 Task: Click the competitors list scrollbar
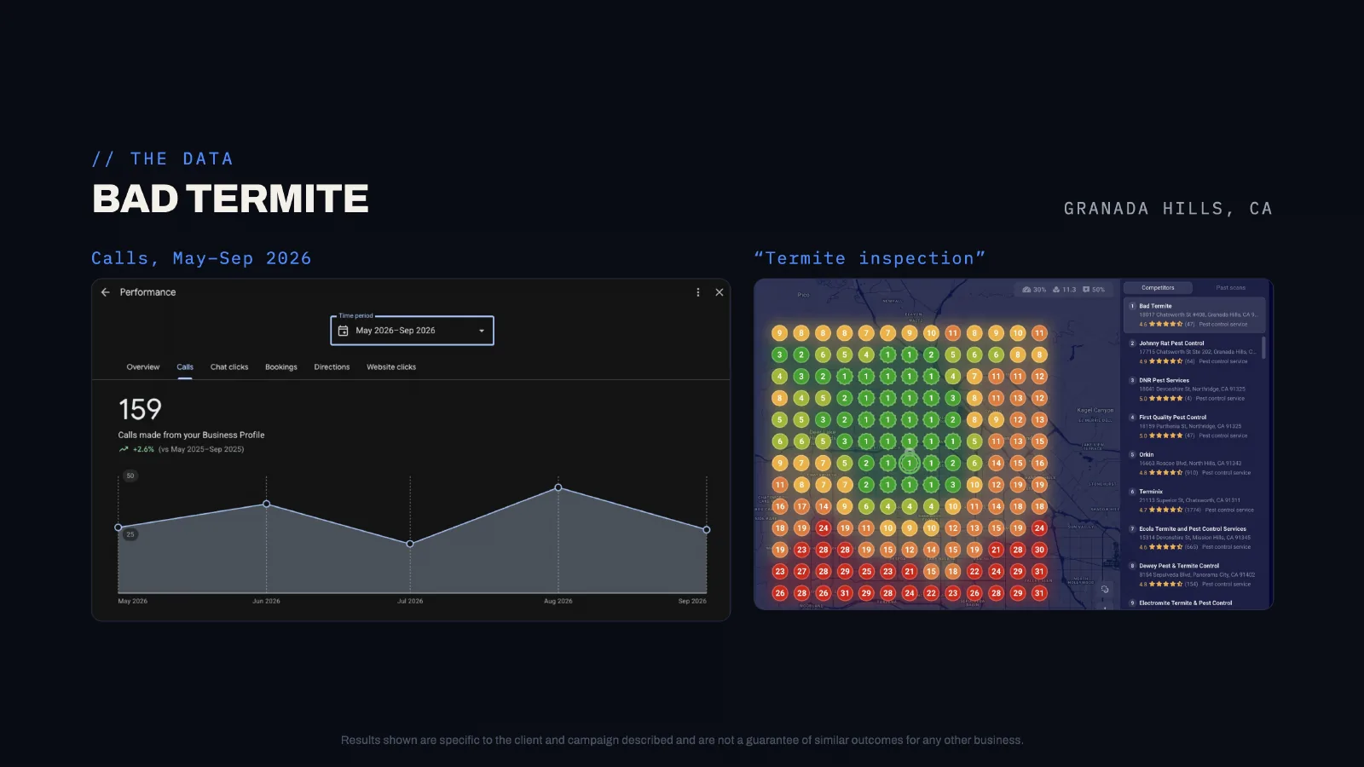1263,348
